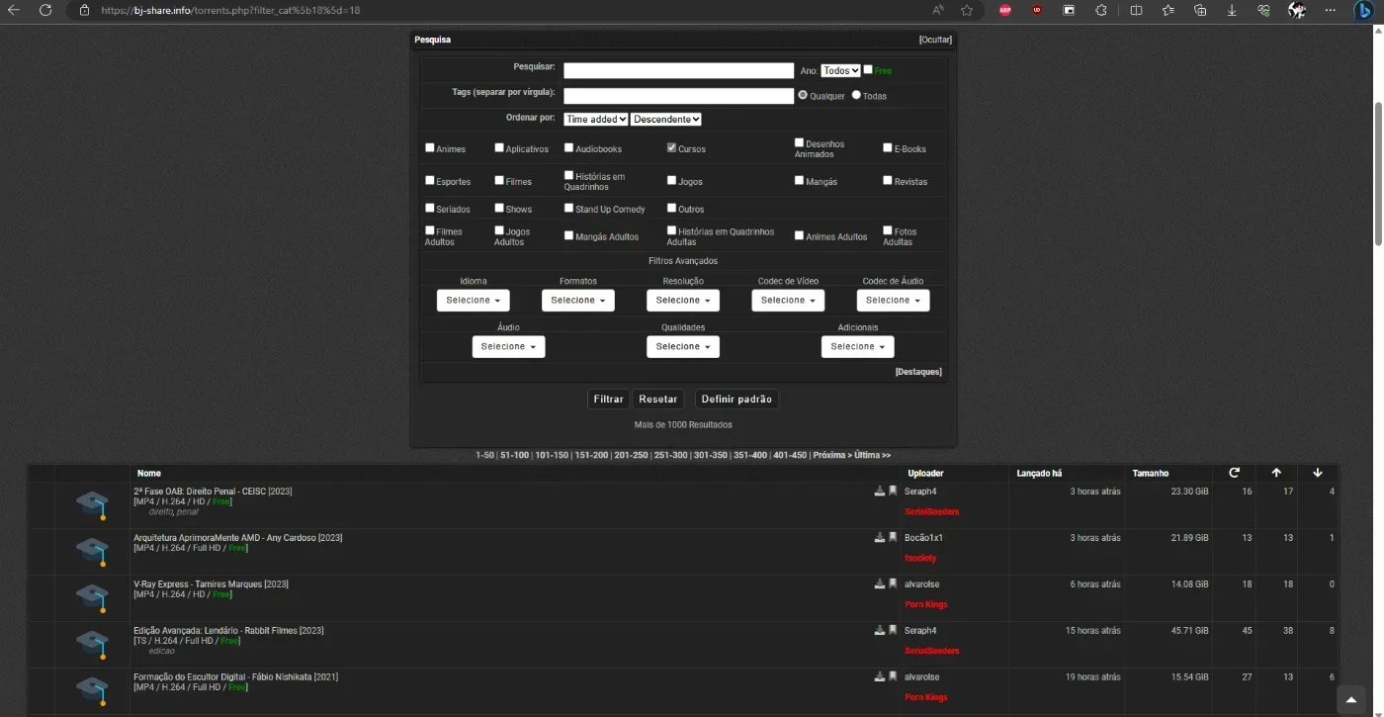Click the Definir padrão button

tap(736, 399)
